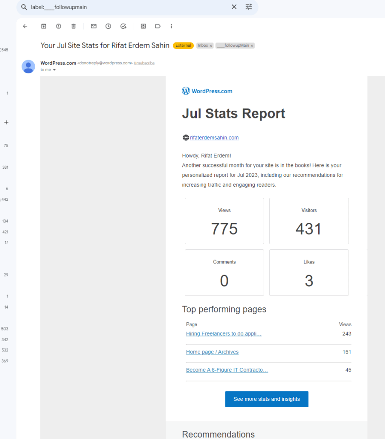Image resolution: width=385 pixels, height=439 pixels.
Task: Click the Comments 0 stat card
Action: coord(224,272)
